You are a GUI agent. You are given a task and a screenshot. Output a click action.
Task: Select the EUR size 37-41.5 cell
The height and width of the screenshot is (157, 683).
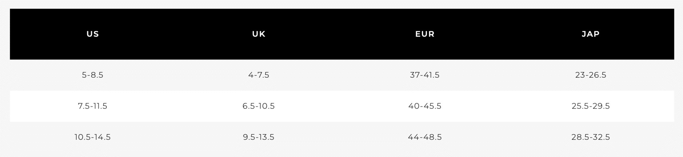pos(425,75)
